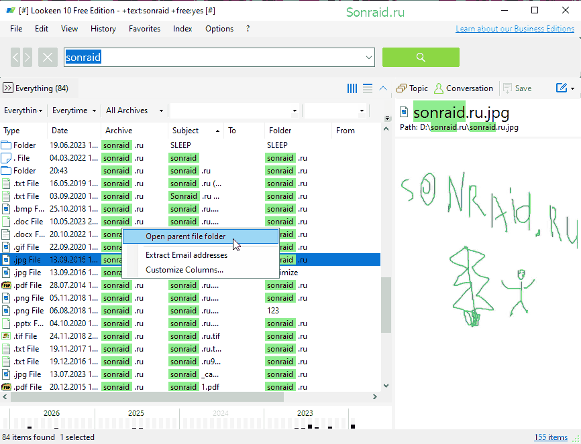Select the 2023 timeline year
Viewport: 581px width, 444px height.
305,413
